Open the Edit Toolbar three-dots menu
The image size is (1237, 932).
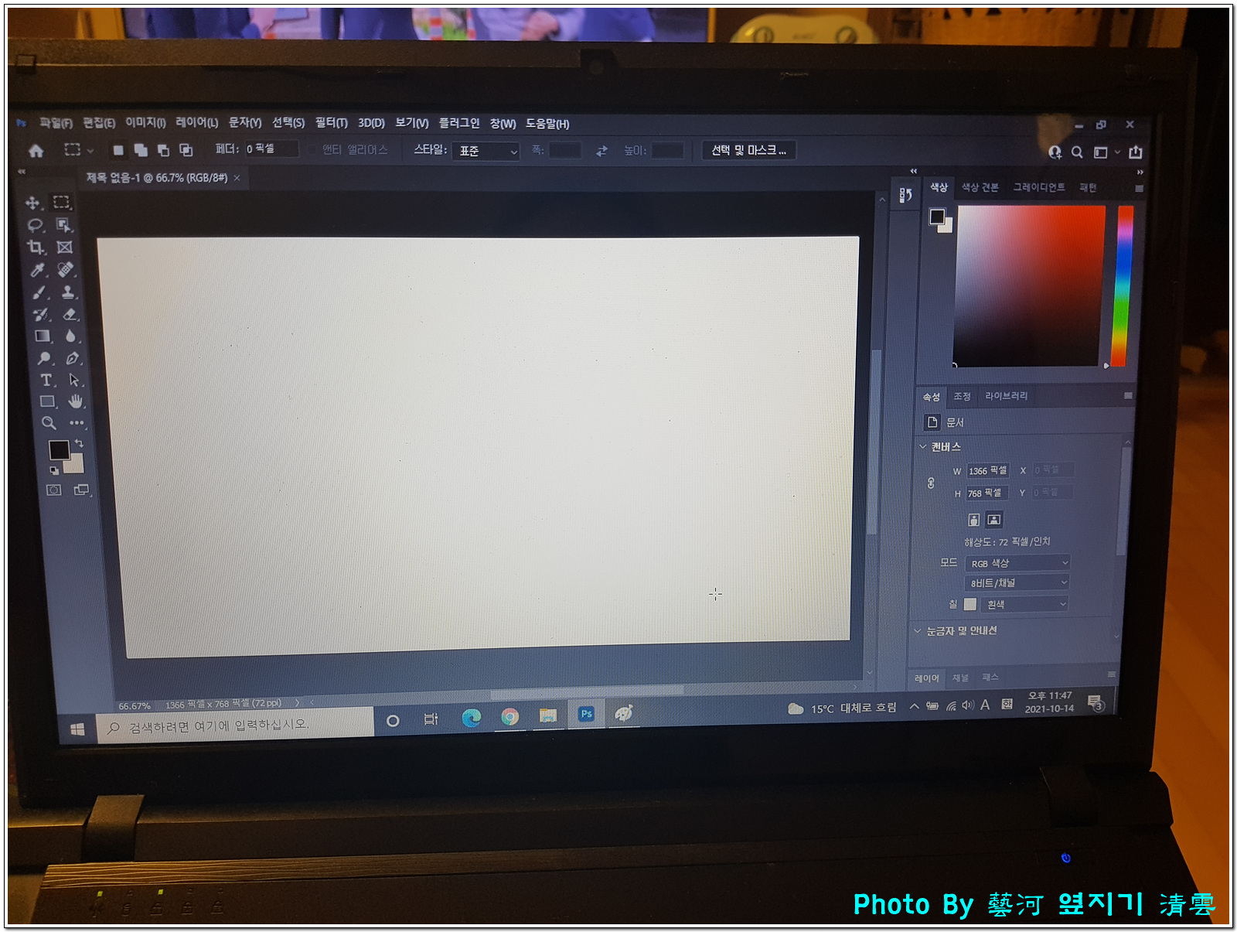pyautogui.click(x=77, y=423)
